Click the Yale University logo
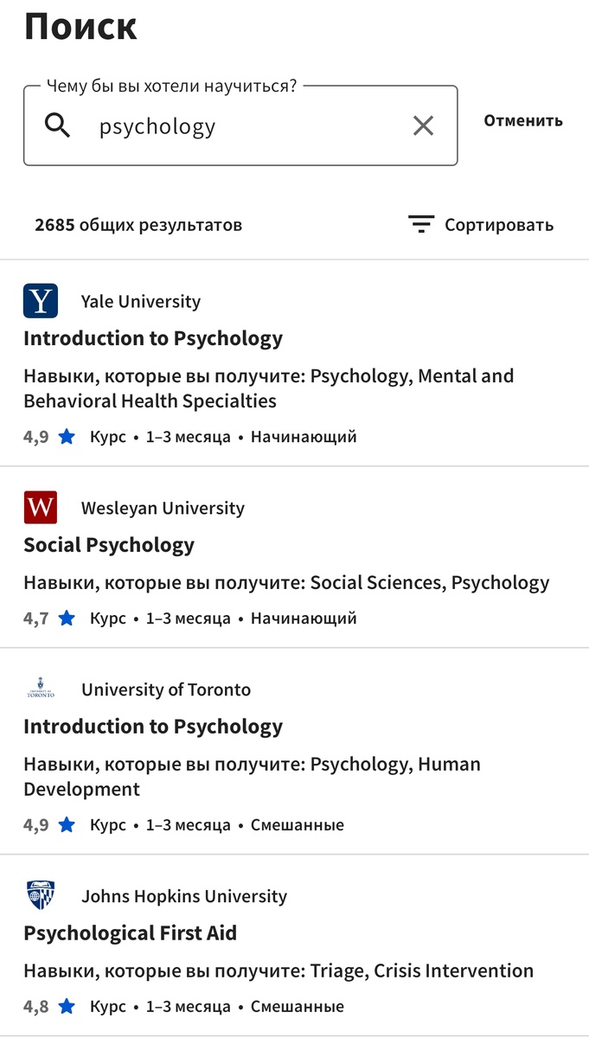 [41, 301]
